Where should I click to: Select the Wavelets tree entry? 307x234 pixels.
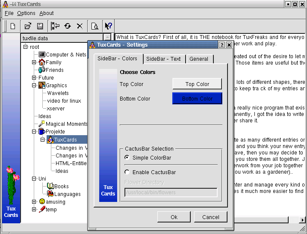58,93
